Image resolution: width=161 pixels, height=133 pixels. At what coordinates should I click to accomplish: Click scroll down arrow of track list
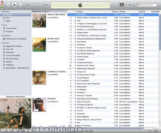pyautogui.click(x=160, y=125)
